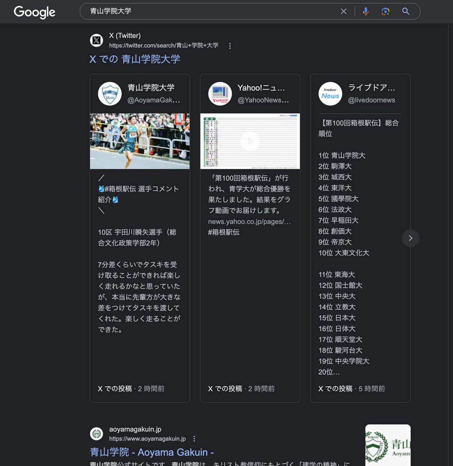
Task: Click into the search input field
Action: click(x=210, y=12)
